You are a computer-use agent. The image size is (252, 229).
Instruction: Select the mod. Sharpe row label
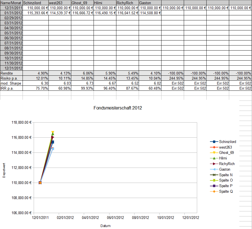11,83
